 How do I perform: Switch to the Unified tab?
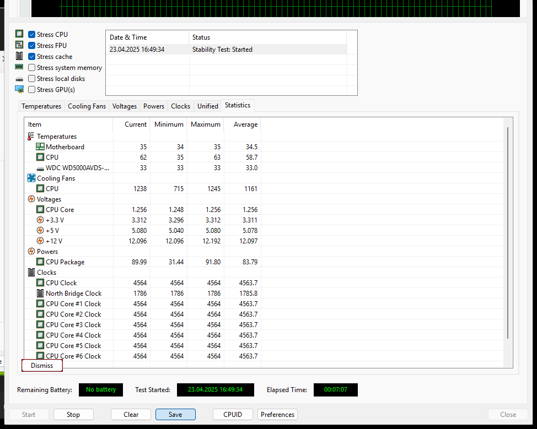point(208,106)
